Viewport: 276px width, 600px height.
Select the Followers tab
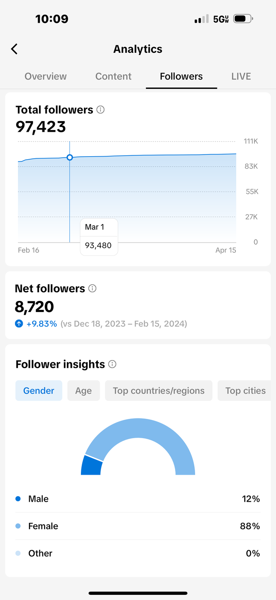181,76
